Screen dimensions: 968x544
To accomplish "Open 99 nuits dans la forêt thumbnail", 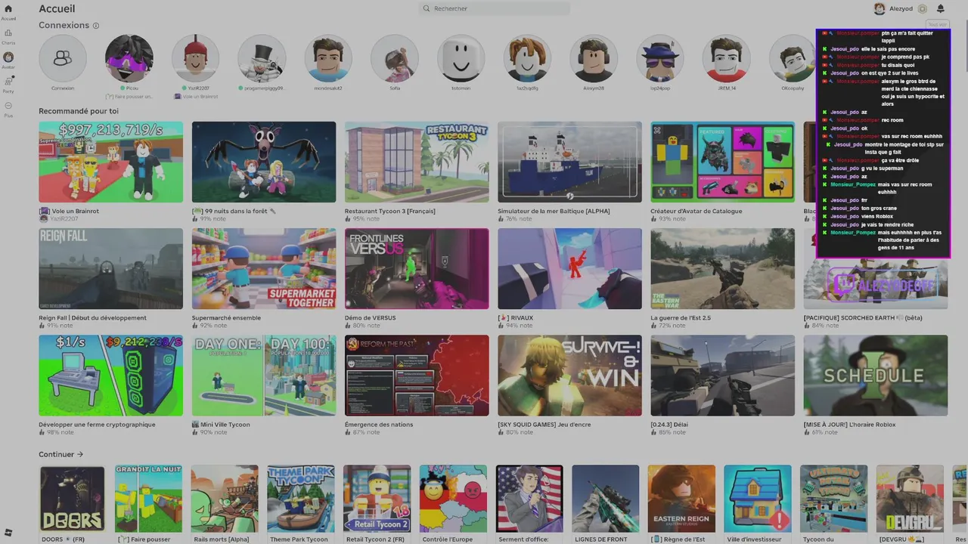I will coord(264,162).
